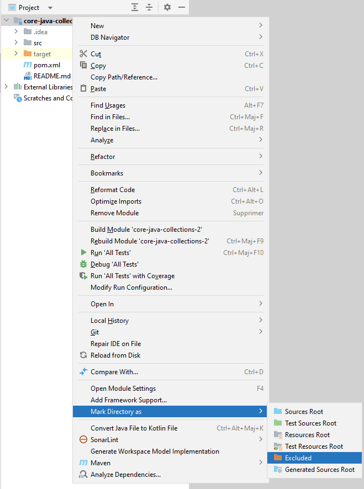Select the README.md file name
364x489 pixels.
[52, 76]
